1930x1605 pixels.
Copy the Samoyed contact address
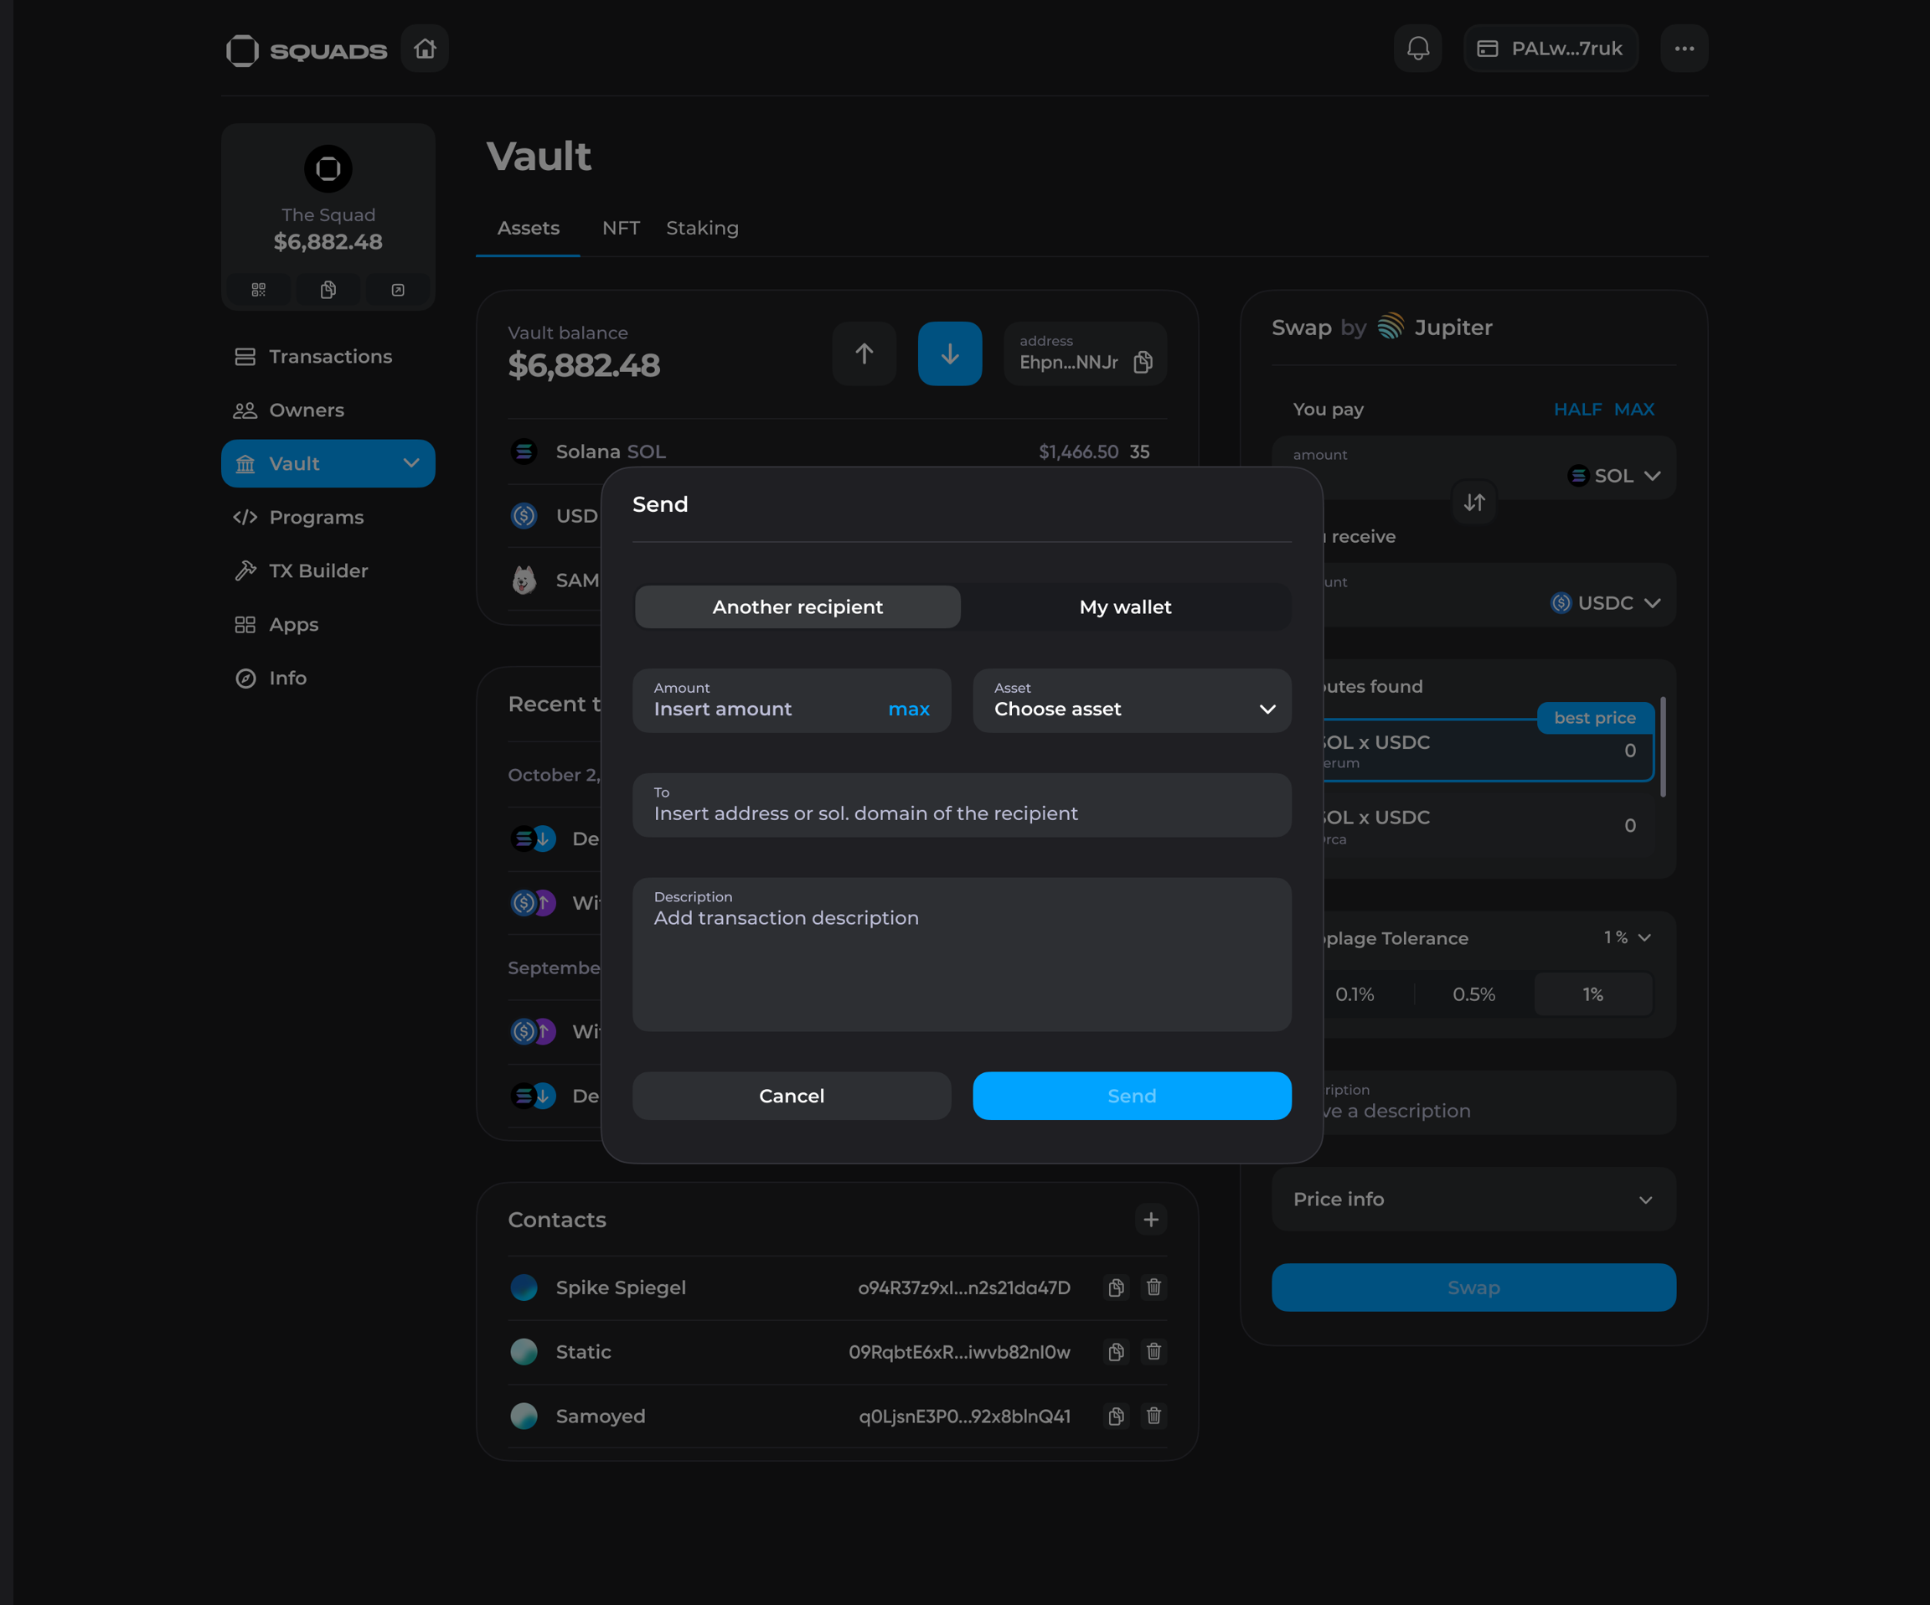(x=1115, y=1416)
